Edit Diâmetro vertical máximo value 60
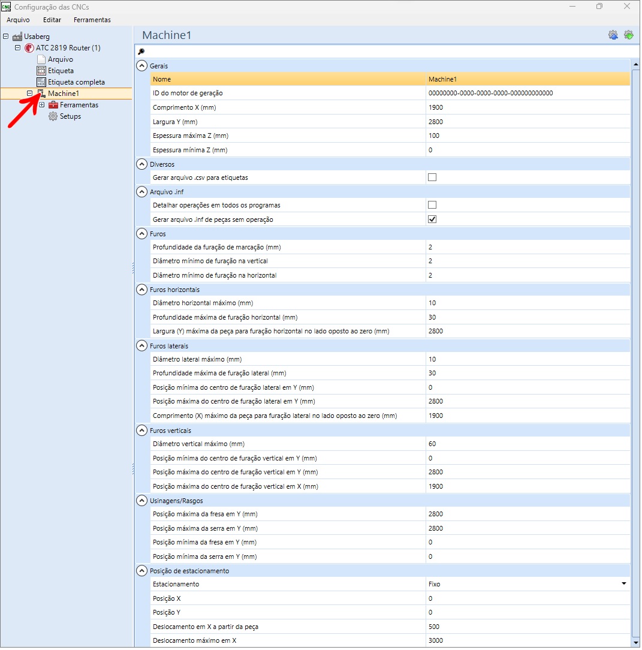 pyautogui.click(x=529, y=445)
